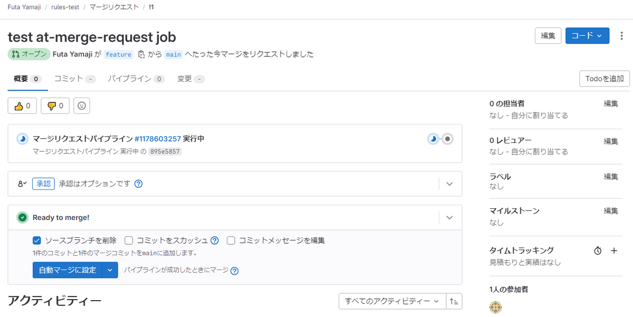Open the コード dropdown button
The height and width of the screenshot is (317, 633).
tap(587, 36)
